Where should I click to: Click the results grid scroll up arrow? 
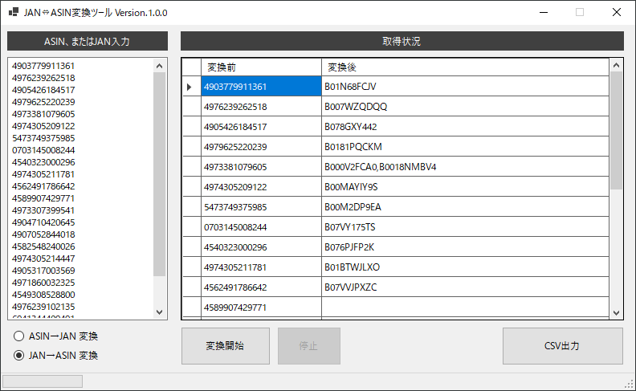pos(616,65)
